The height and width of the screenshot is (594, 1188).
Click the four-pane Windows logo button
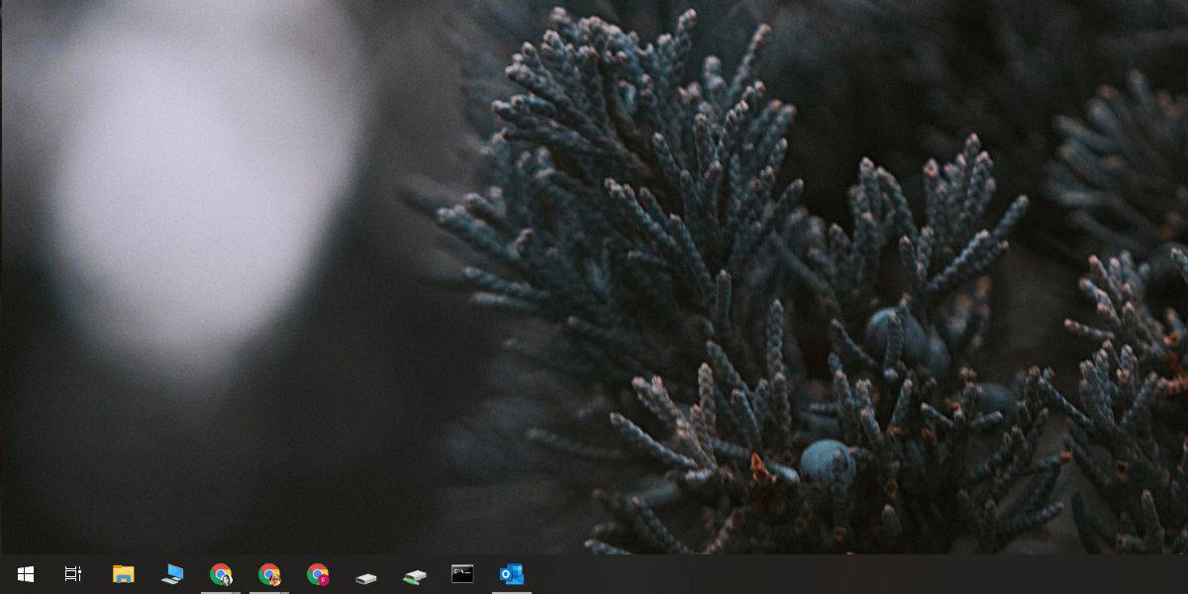[26, 574]
